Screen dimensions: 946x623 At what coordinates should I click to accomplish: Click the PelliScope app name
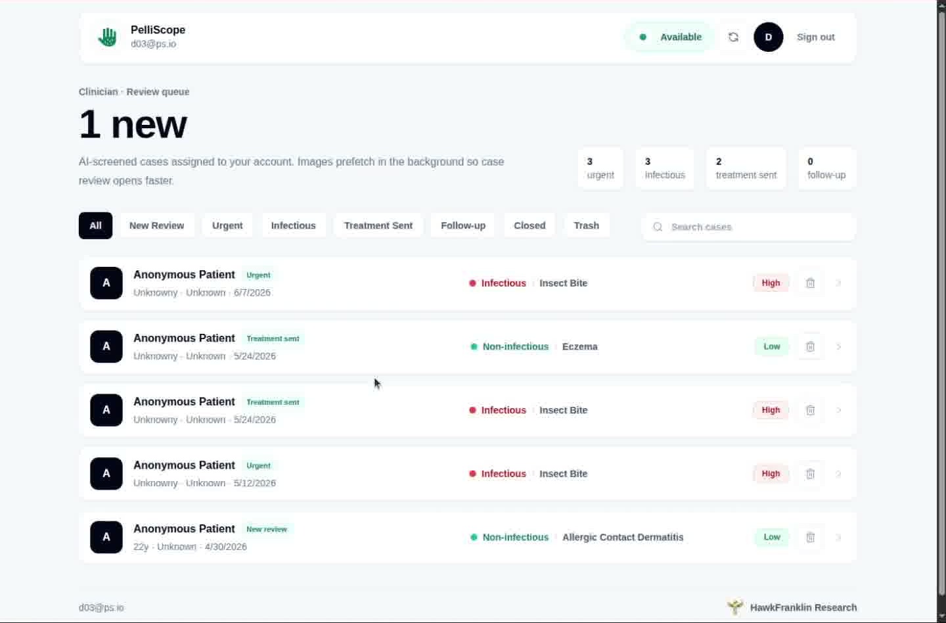158,30
